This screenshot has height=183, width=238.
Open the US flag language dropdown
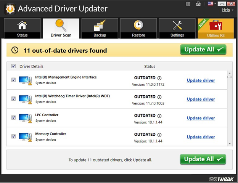tap(212, 4)
